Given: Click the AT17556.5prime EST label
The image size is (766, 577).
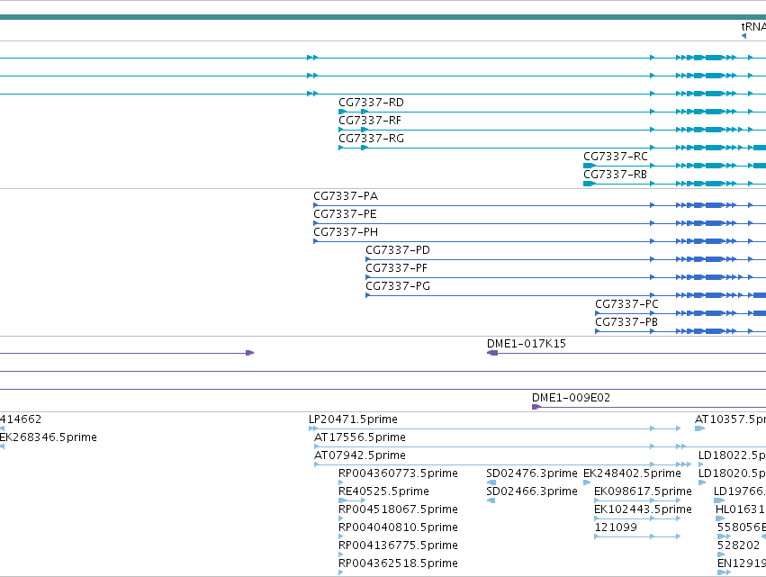Looking at the screenshot, I should pos(360,437).
